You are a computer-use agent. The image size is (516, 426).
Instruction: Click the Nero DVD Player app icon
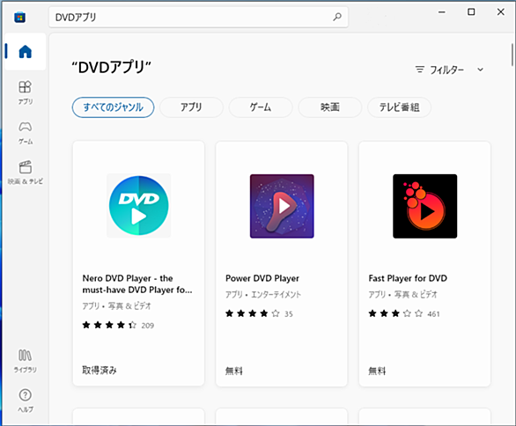point(139,206)
